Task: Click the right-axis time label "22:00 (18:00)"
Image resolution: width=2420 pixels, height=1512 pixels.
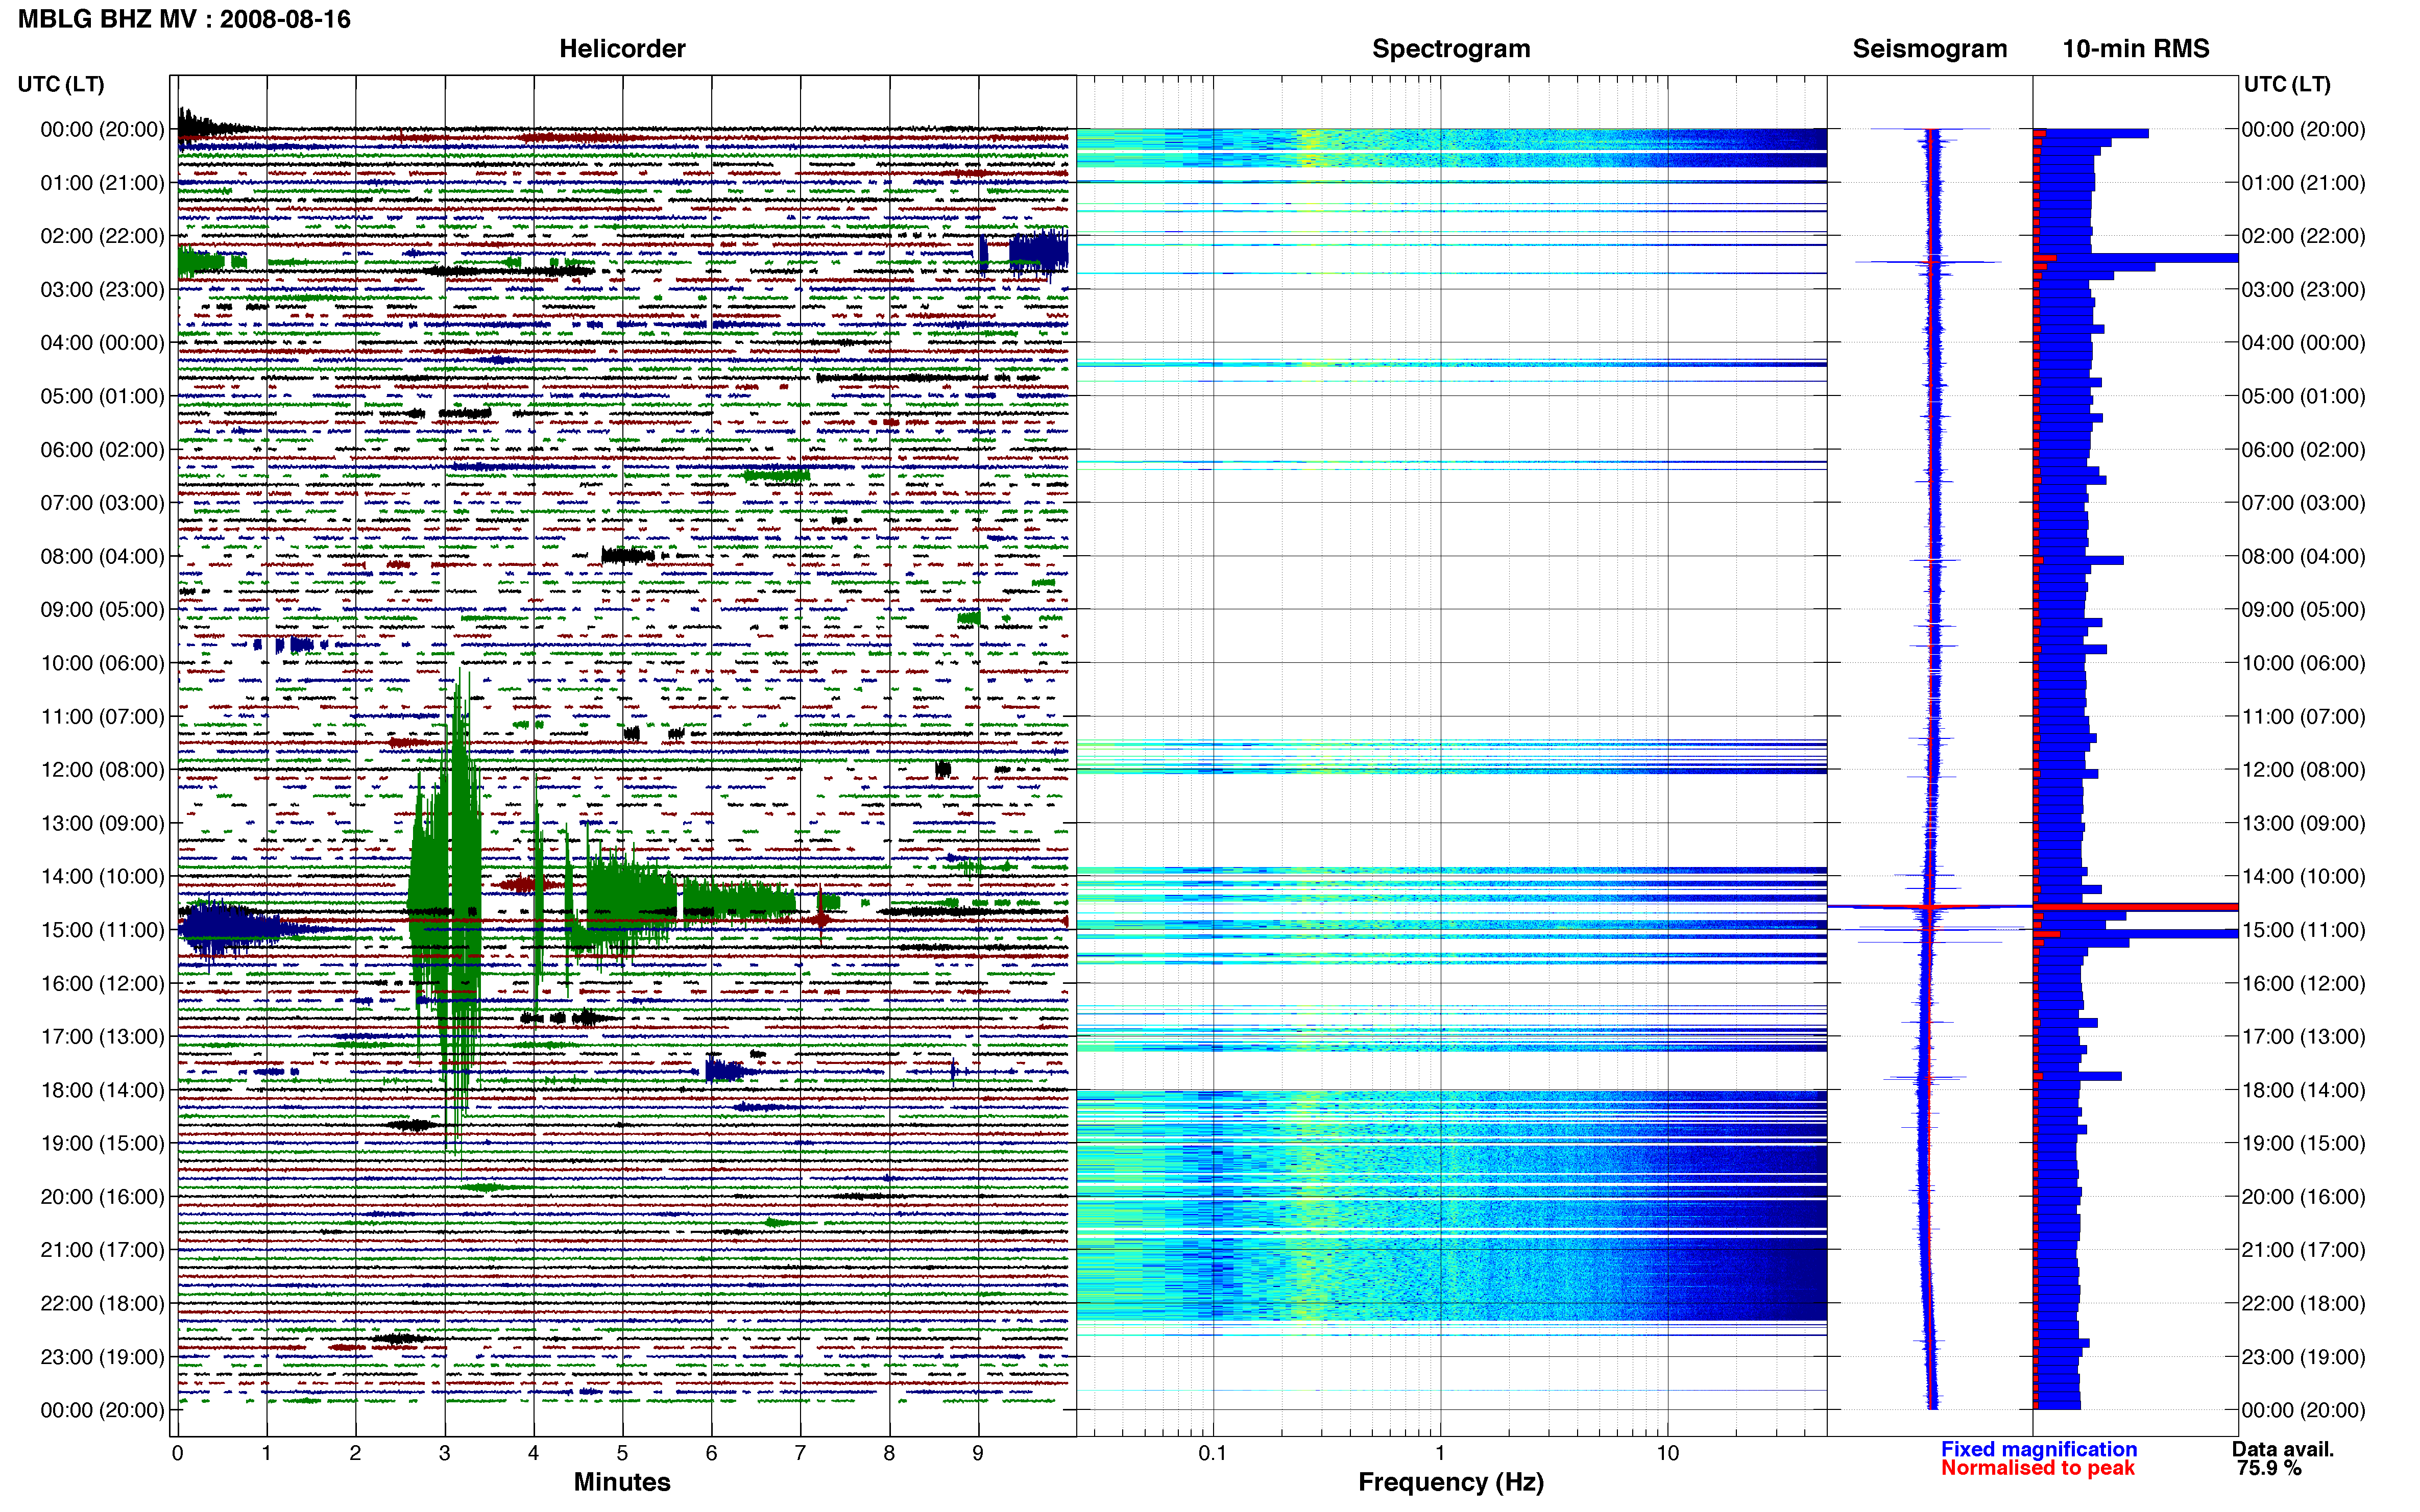Action: pyautogui.click(x=2303, y=1303)
